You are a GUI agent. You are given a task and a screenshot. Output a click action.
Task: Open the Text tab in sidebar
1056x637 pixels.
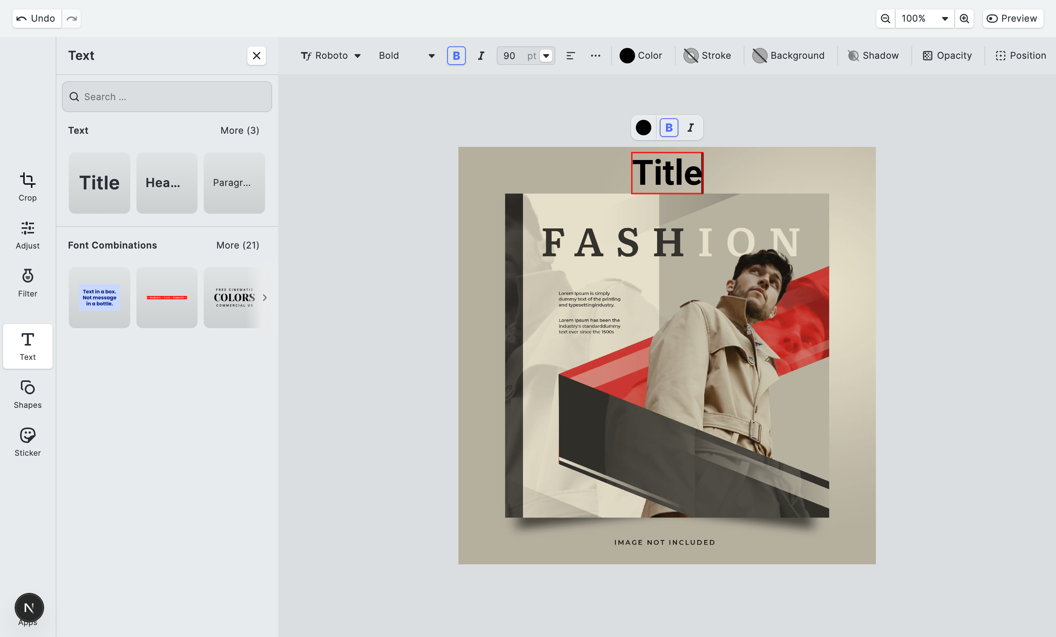click(x=27, y=346)
